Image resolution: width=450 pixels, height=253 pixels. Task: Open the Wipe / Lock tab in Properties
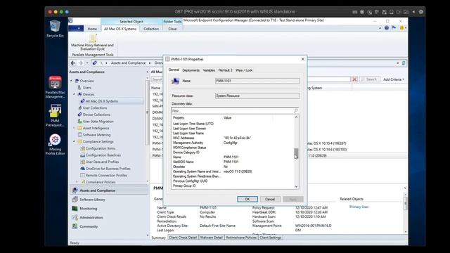point(244,70)
